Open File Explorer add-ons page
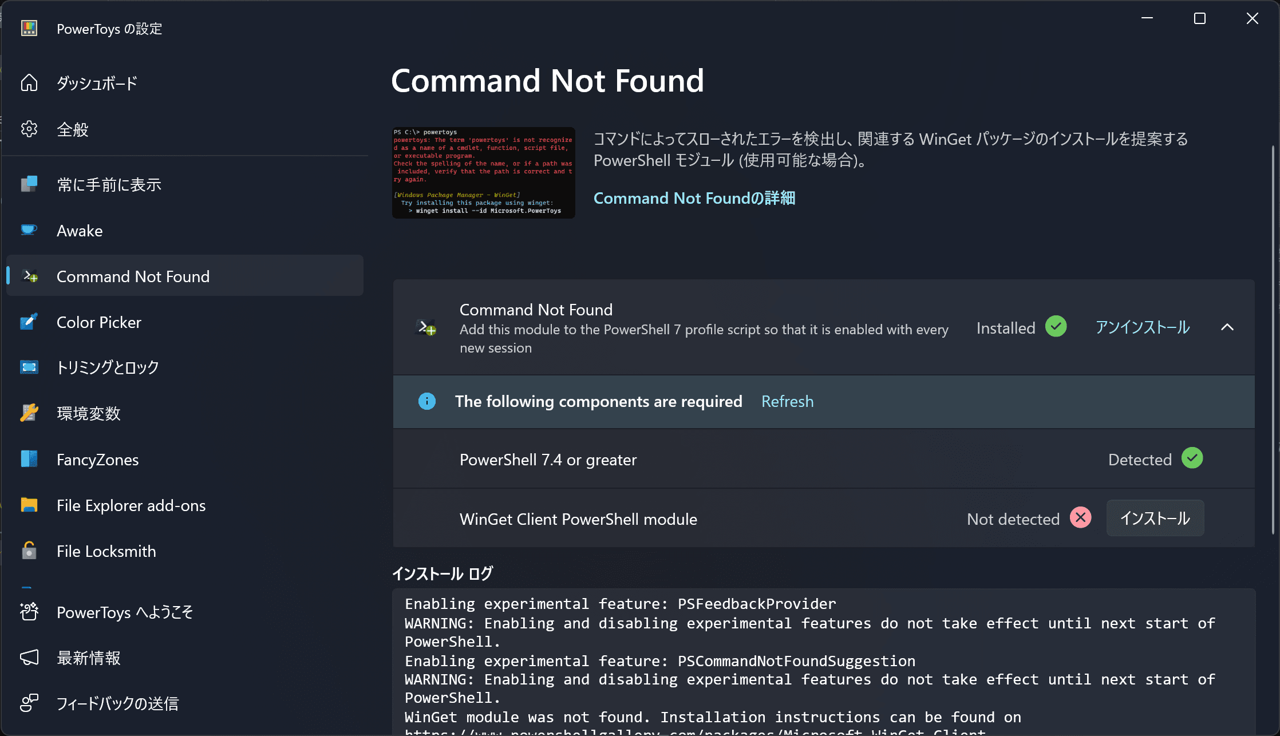Viewport: 1280px width, 736px height. 184,505
